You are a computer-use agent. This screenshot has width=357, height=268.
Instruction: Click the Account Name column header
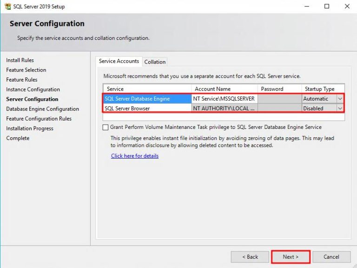coord(225,89)
